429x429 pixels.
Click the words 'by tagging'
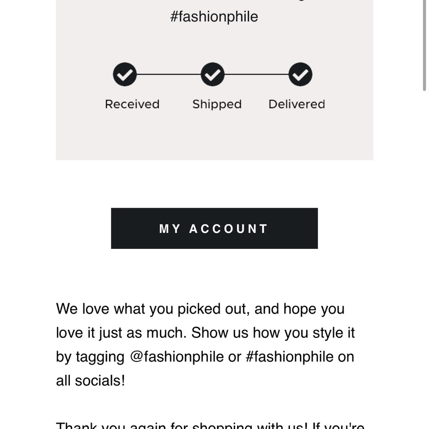click(90, 357)
